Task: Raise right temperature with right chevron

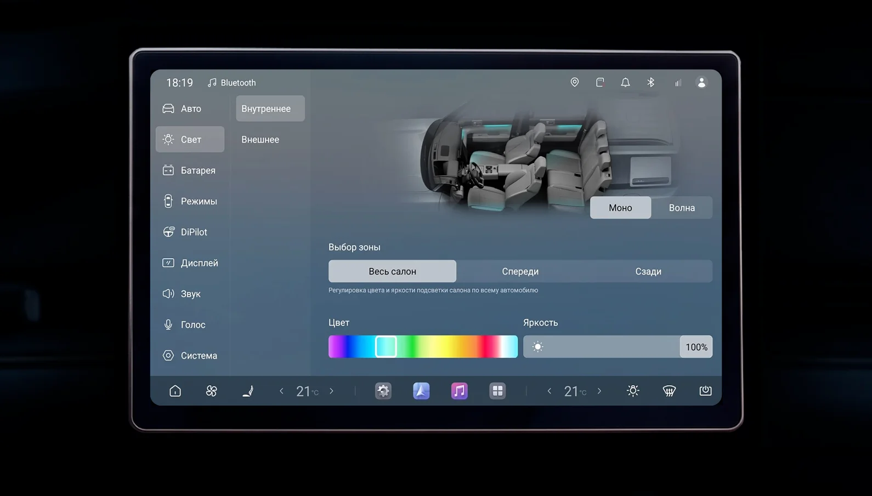Action: (599, 391)
